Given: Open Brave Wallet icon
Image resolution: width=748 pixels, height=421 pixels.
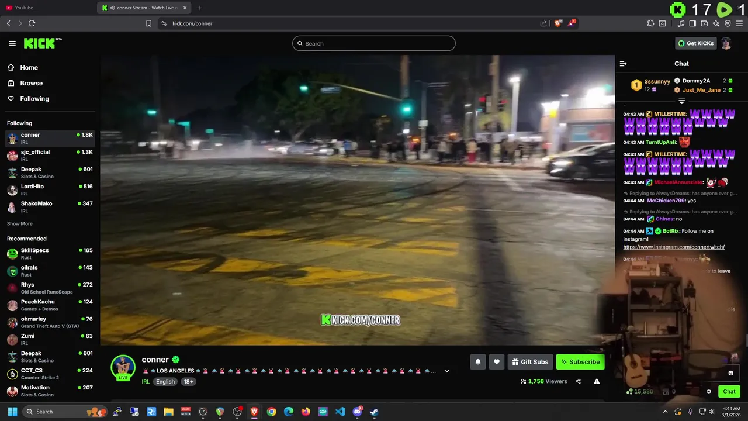Looking at the screenshot, I should coord(704,23).
